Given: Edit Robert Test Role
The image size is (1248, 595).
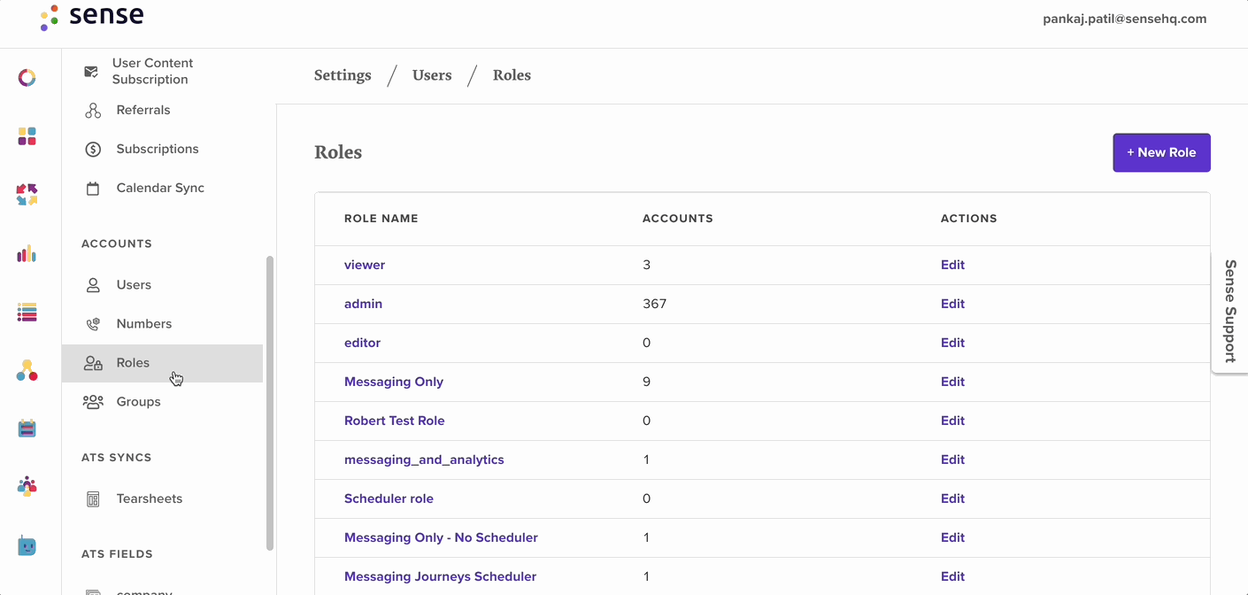Looking at the screenshot, I should [952, 421].
